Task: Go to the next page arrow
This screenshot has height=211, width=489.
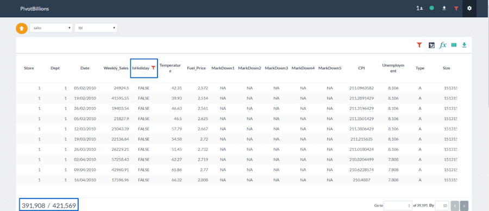Action: pos(464,206)
